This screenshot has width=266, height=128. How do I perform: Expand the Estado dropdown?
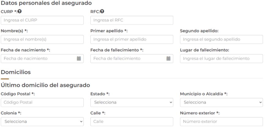click(132, 102)
